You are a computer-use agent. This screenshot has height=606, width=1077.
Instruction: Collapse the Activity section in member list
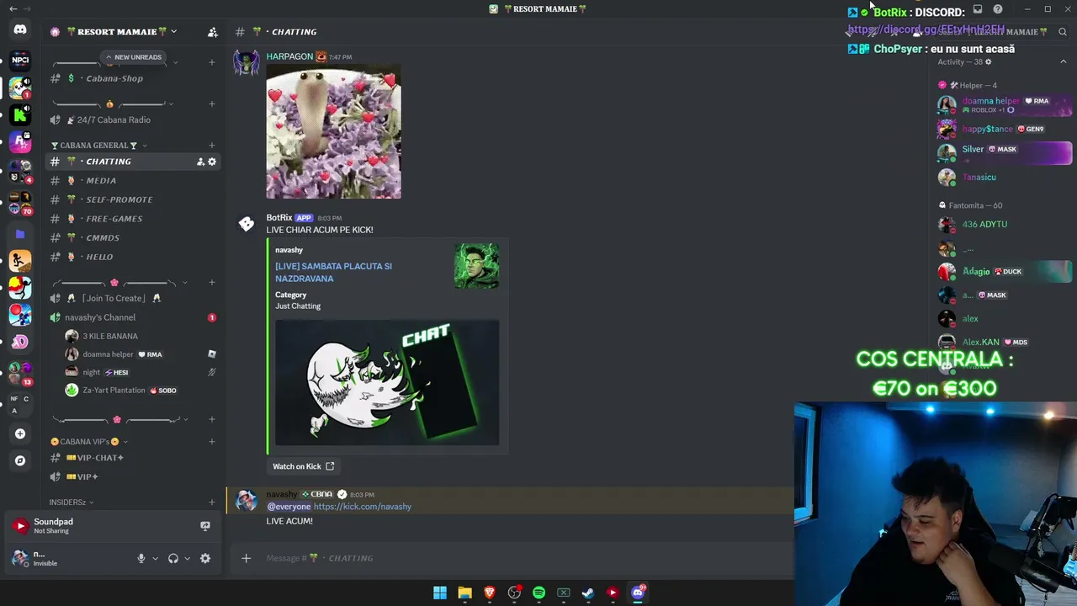pos(1064,61)
